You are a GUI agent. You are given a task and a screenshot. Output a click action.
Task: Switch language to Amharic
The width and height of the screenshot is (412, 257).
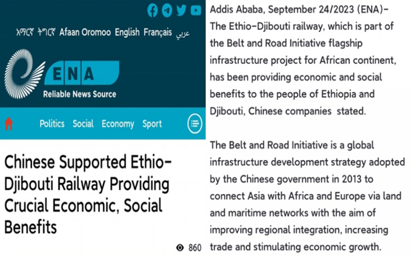(25, 32)
